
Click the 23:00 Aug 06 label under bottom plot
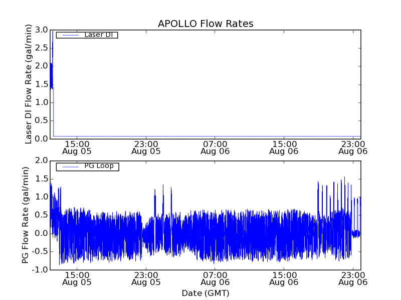353,278
